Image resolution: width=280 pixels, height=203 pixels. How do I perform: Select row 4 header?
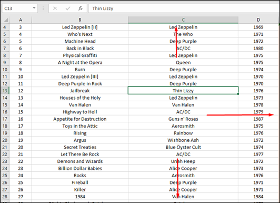point(5,27)
